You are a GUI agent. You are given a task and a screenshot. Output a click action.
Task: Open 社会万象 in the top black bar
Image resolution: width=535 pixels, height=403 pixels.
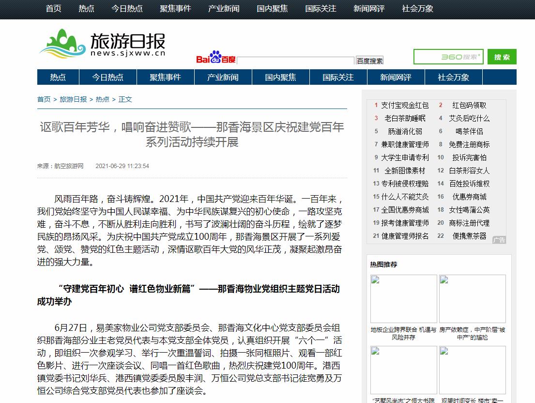pos(418,9)
